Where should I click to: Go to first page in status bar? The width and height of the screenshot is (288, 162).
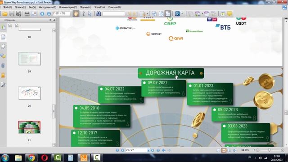(117, 150)
